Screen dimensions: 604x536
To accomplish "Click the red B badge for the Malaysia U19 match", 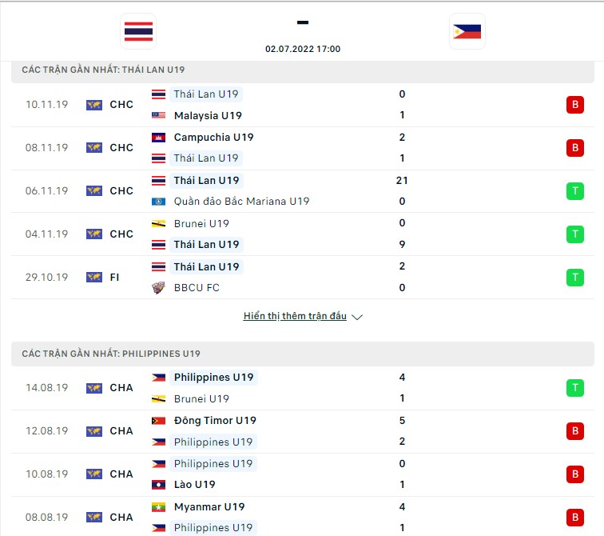I will [x=575, y=105].
